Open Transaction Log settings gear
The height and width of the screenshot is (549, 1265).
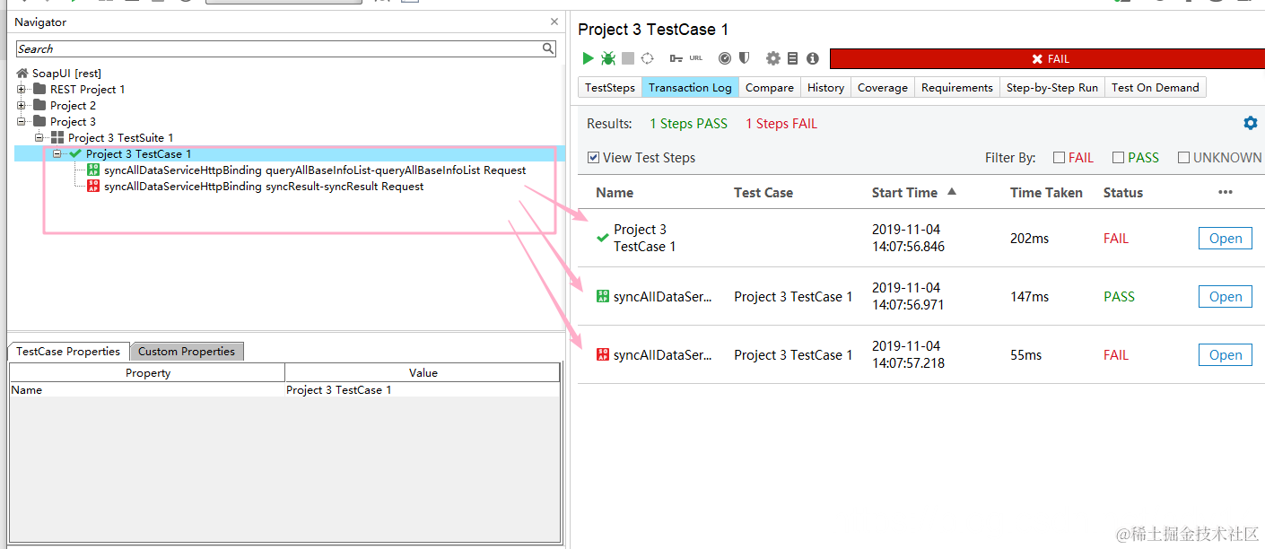click(1251, 123)
